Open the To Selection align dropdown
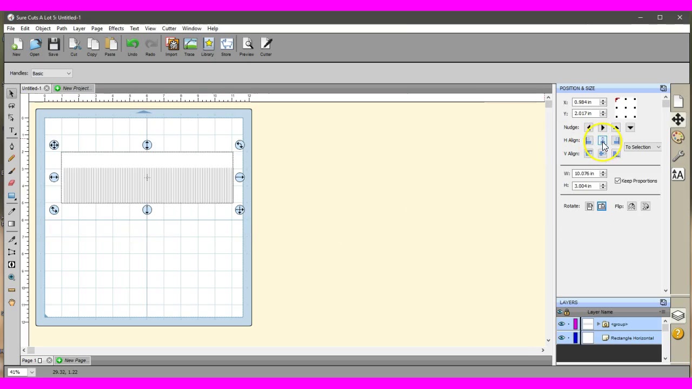The image size is (692, 389). [x=643, y=147]
